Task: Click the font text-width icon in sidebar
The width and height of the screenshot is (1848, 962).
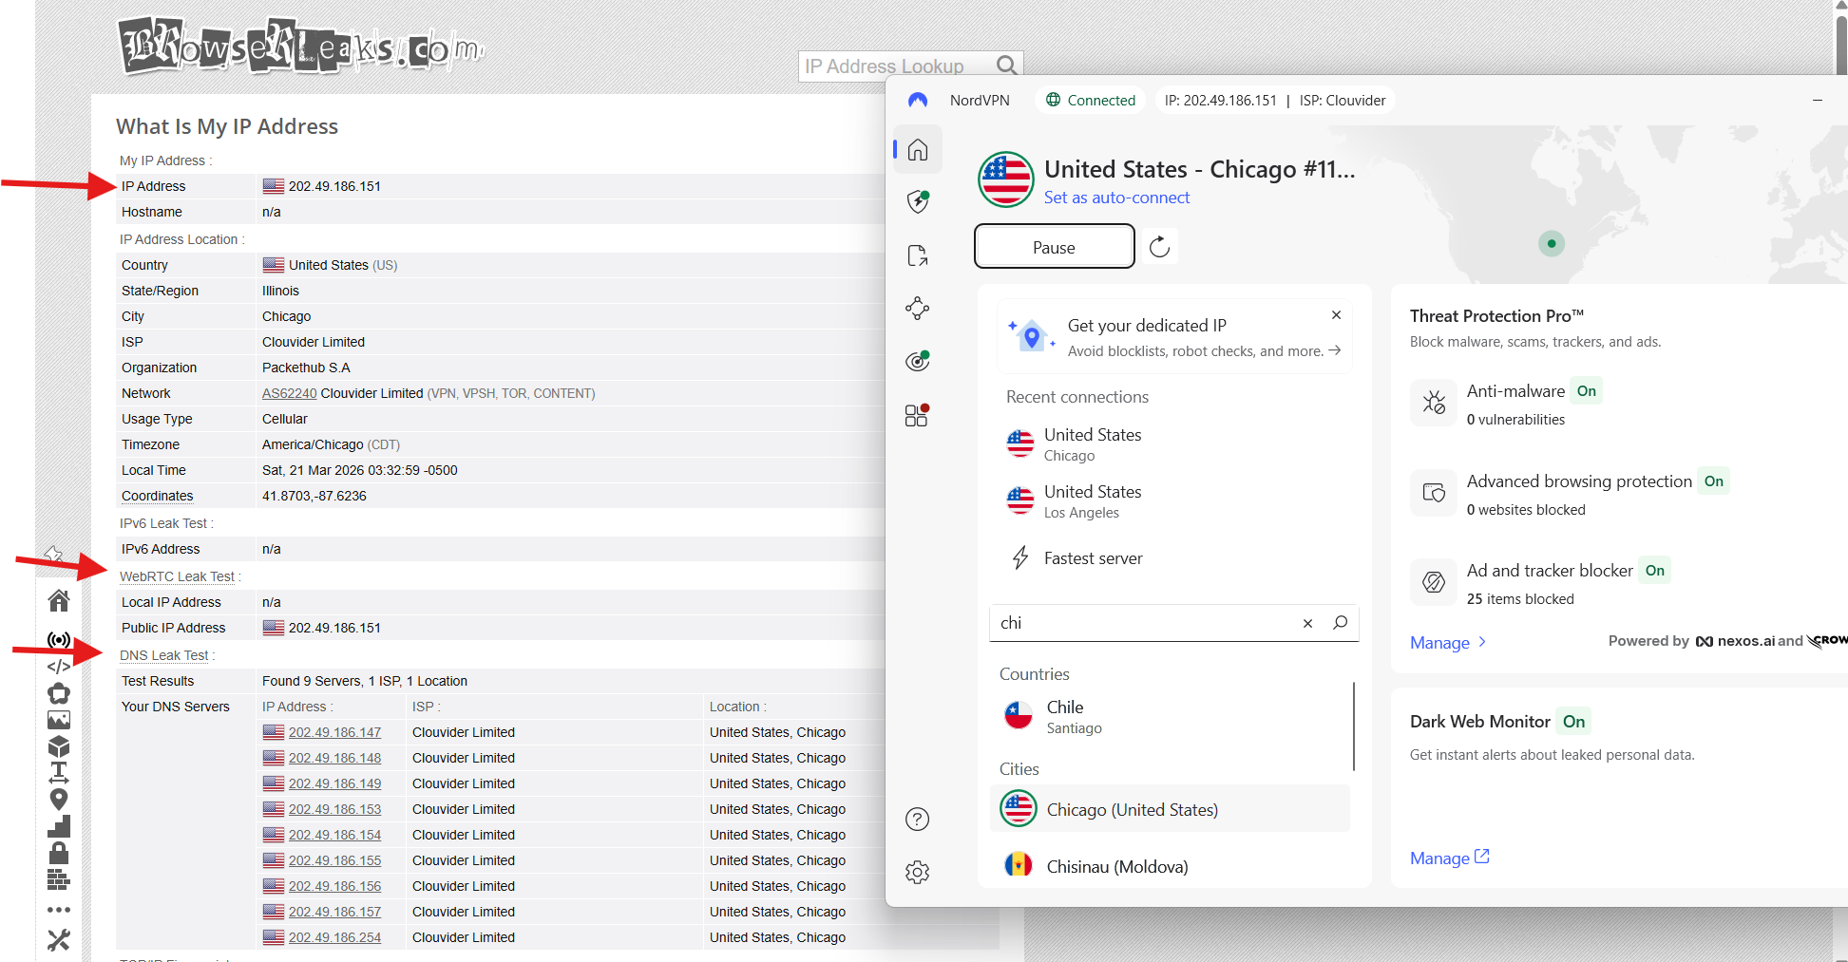Action: (59, 772)
